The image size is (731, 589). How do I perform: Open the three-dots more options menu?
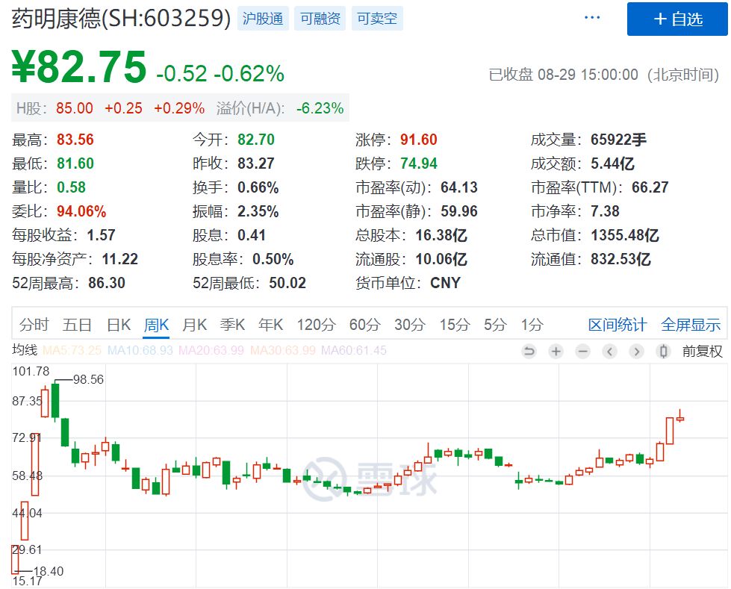pos(592,18)
